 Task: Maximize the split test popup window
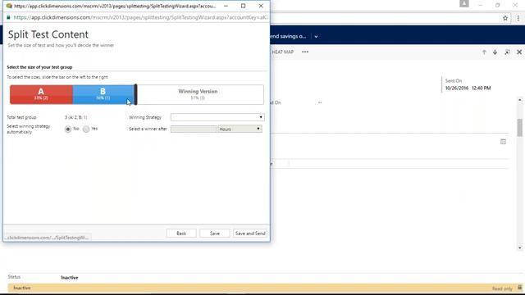coord(244,6)
